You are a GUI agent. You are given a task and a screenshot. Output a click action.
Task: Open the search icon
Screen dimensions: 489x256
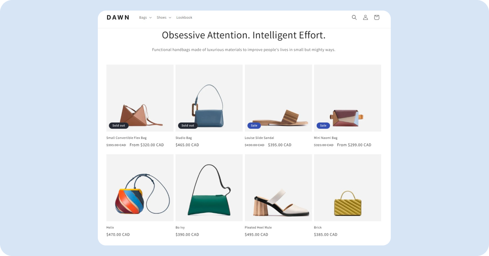point(354,17)
